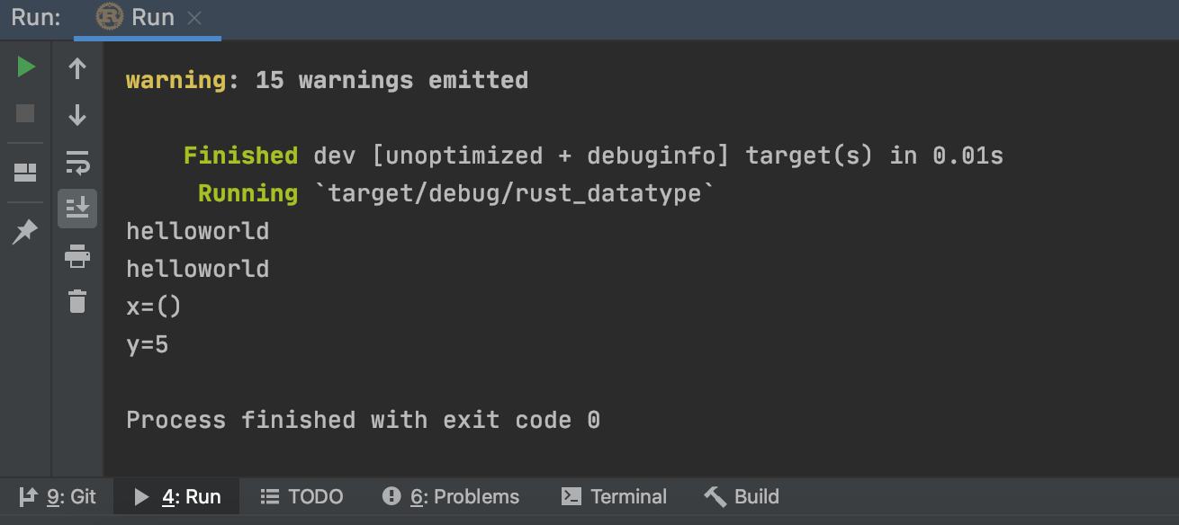Toggle scroll to end of output
This screenshot has width=1179, height=525.
[x=77, y=209]
